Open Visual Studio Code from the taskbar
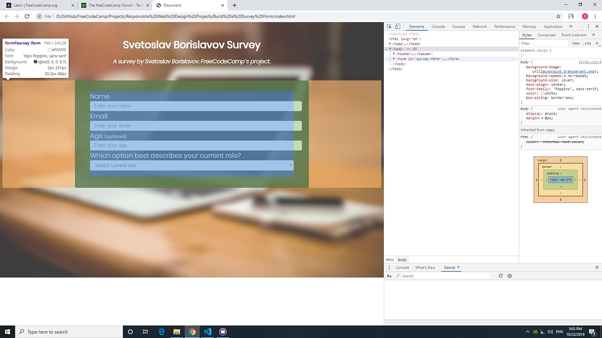602x338 pixels. click(207, 332)
